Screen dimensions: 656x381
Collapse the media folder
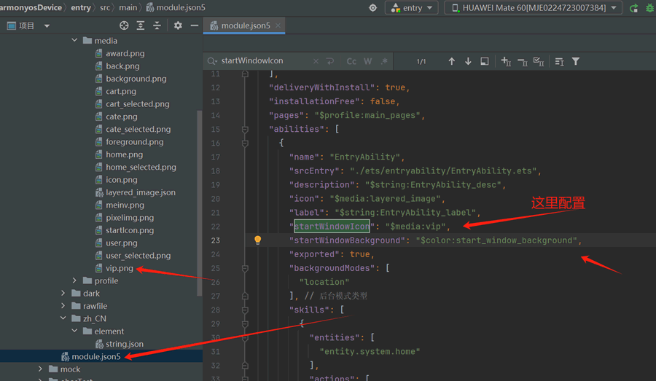point(74,41)
